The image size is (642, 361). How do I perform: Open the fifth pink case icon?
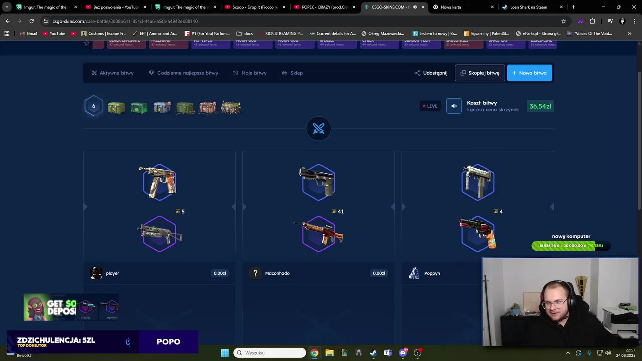[x=208, y=107]
